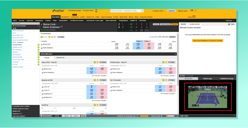Click the Múltiplas orange button
Screen dimensions: 248x128
click(x=174, y=24)
